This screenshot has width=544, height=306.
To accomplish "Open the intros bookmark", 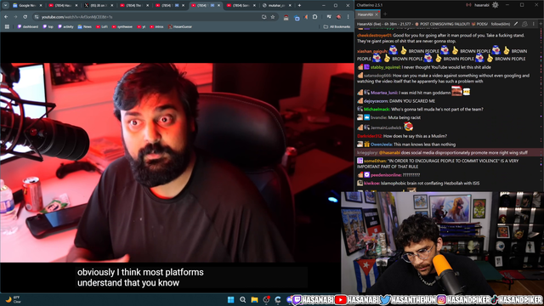I will point(156,26).
